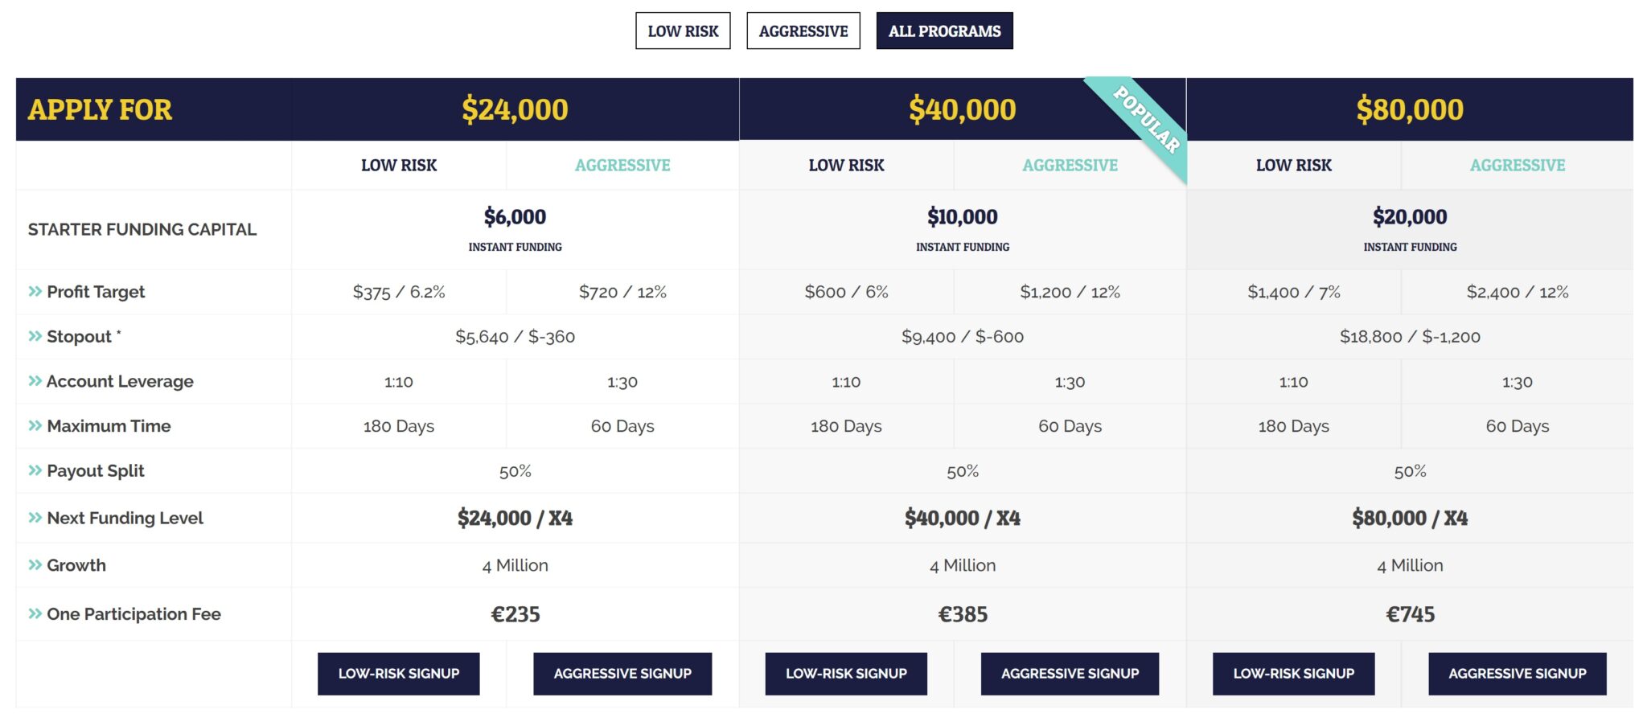Click chevron icon beside Payout Split
This screenshot has height=726, width=1647.
click(35, 470)
